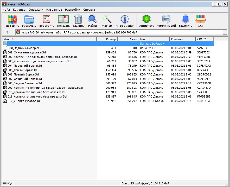Sort list by Имя column header
Viewport: 230px width, 187px height.
click(x=49, y=39)
